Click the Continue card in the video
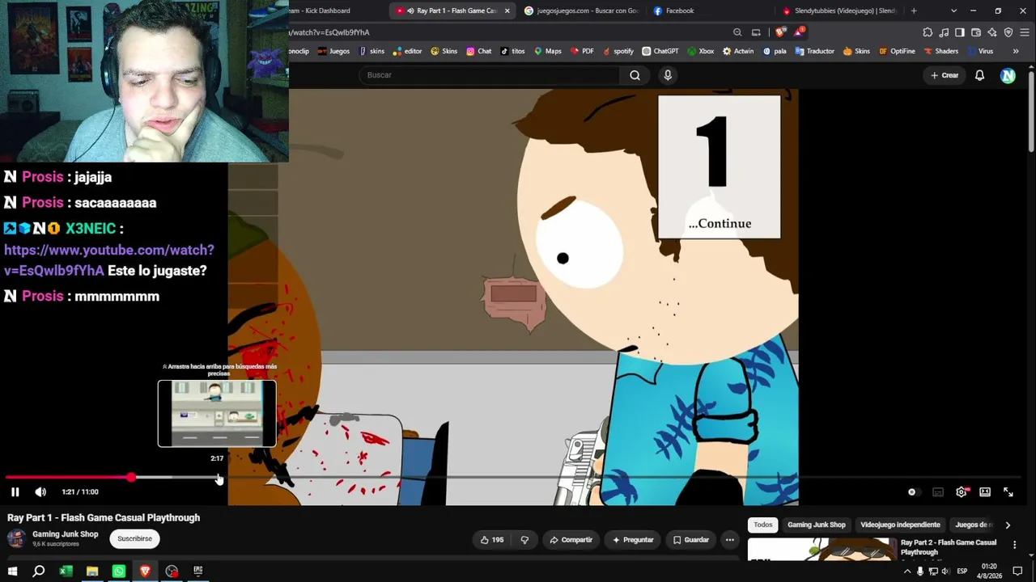1036x582 pixels. [720, 167]
